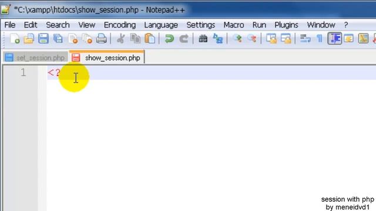Click the gray Redo arrow icon

(x=184, y=39)
